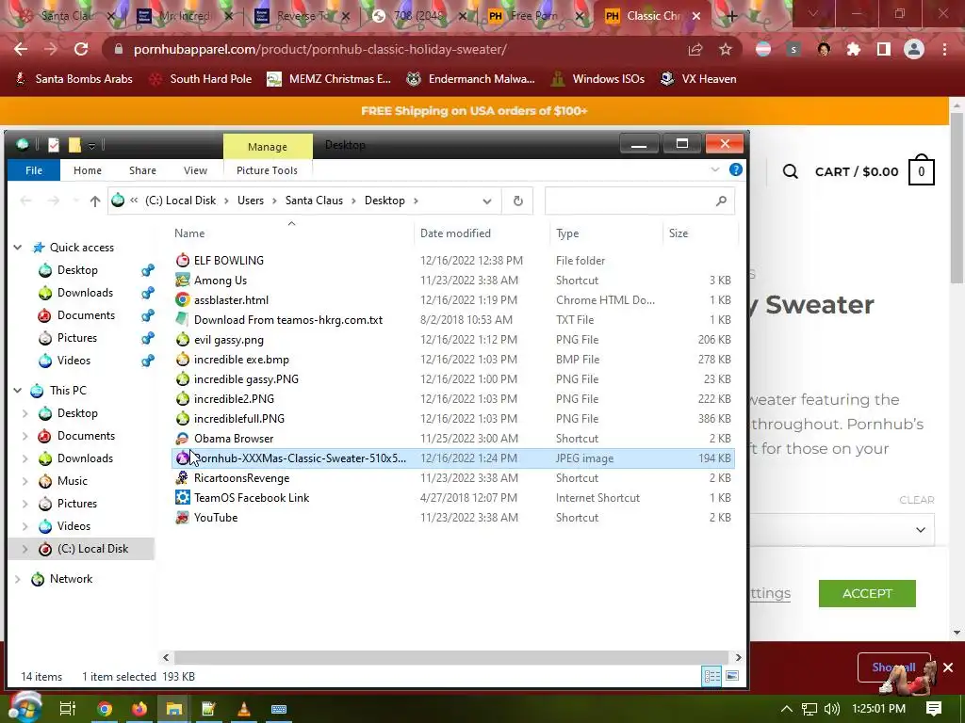The image size is (965, 723).
Task: Select assblaster.html file row
Action: (452, 300)
